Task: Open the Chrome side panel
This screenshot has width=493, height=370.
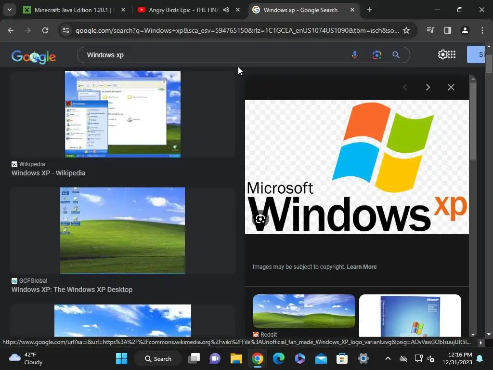Action: tap(447, 30)
